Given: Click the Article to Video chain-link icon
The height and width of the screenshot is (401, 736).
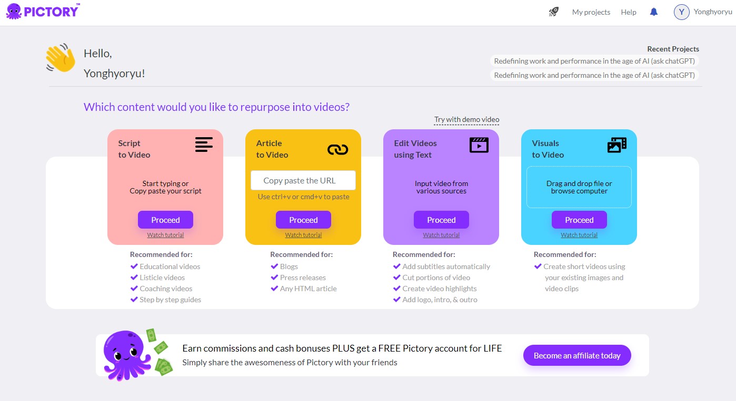Looking at the screenshot, I should point(337,150).
